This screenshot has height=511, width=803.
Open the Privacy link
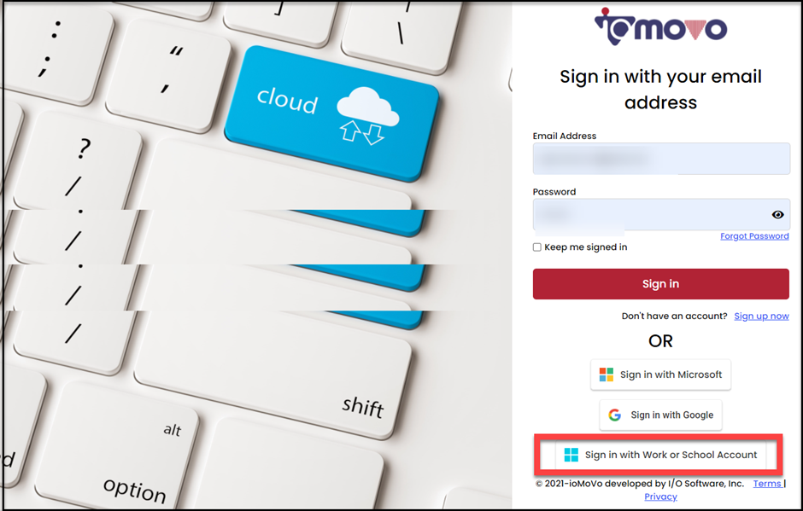[660, 496]
